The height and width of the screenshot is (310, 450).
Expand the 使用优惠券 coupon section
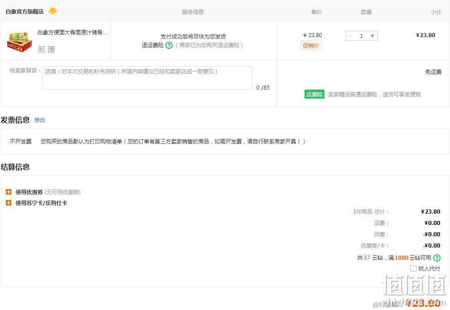(x=9, y=192)
